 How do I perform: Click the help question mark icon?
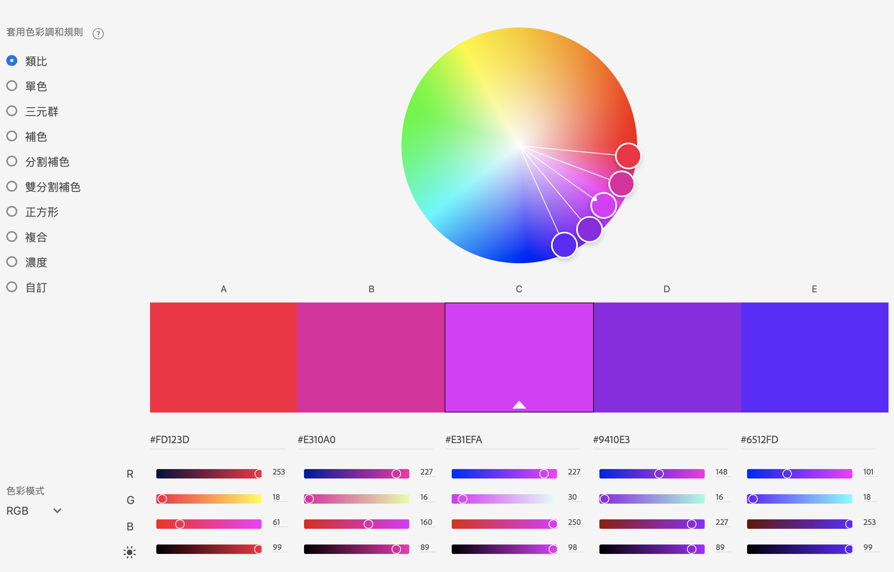pos(98,34)
